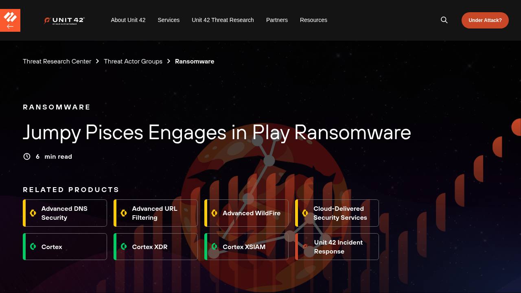Screen dimensions: 521x293
Task: Go to Threat Research Center breadcrumb
Action: point(57,61)
